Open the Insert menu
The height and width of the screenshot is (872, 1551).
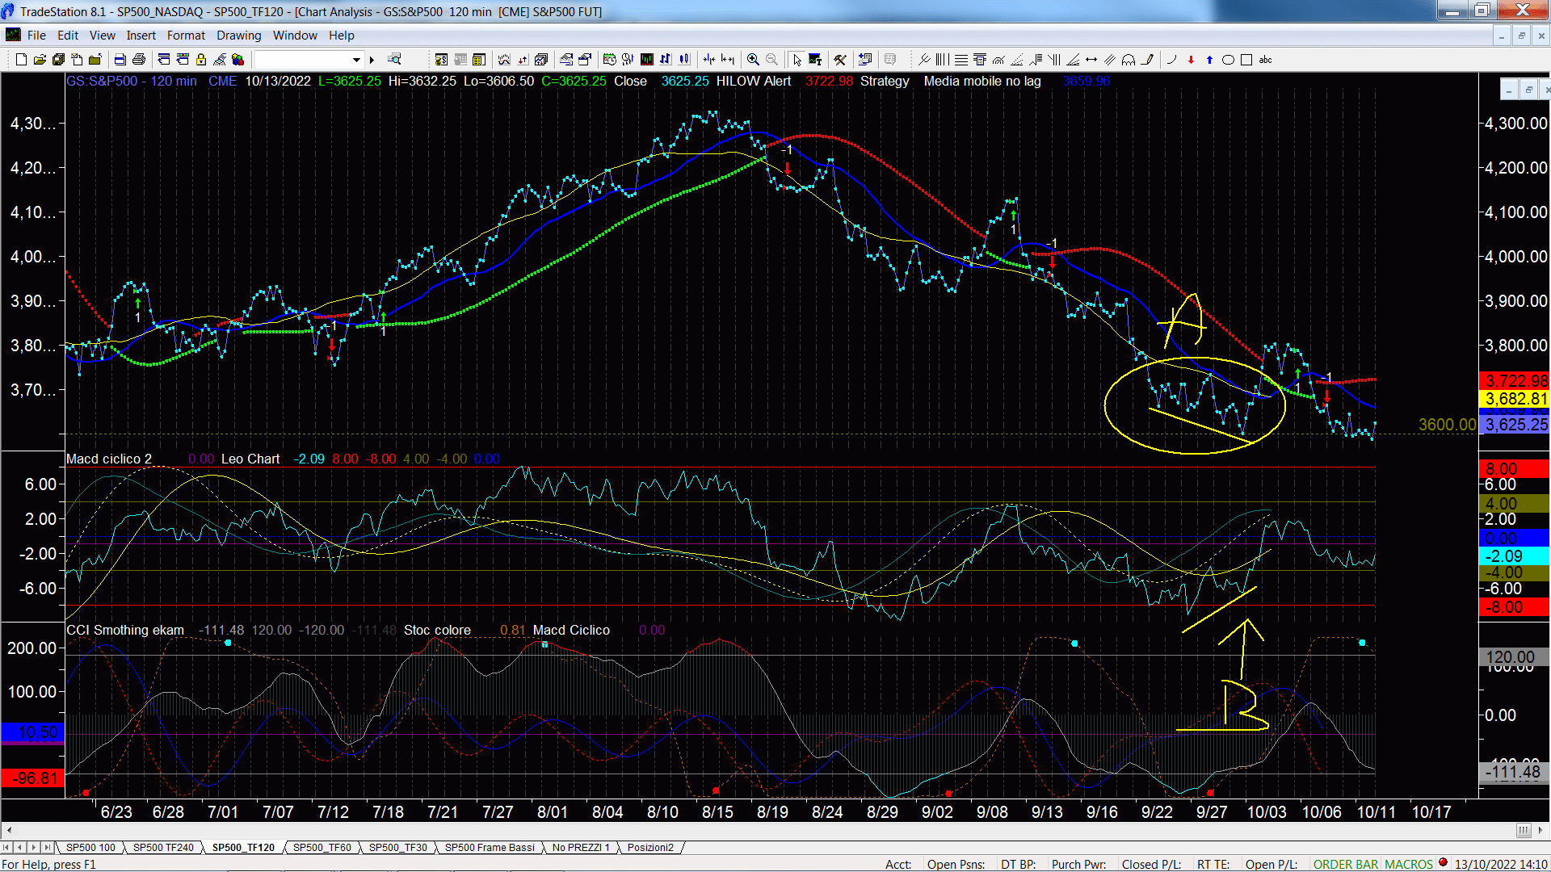141,36
